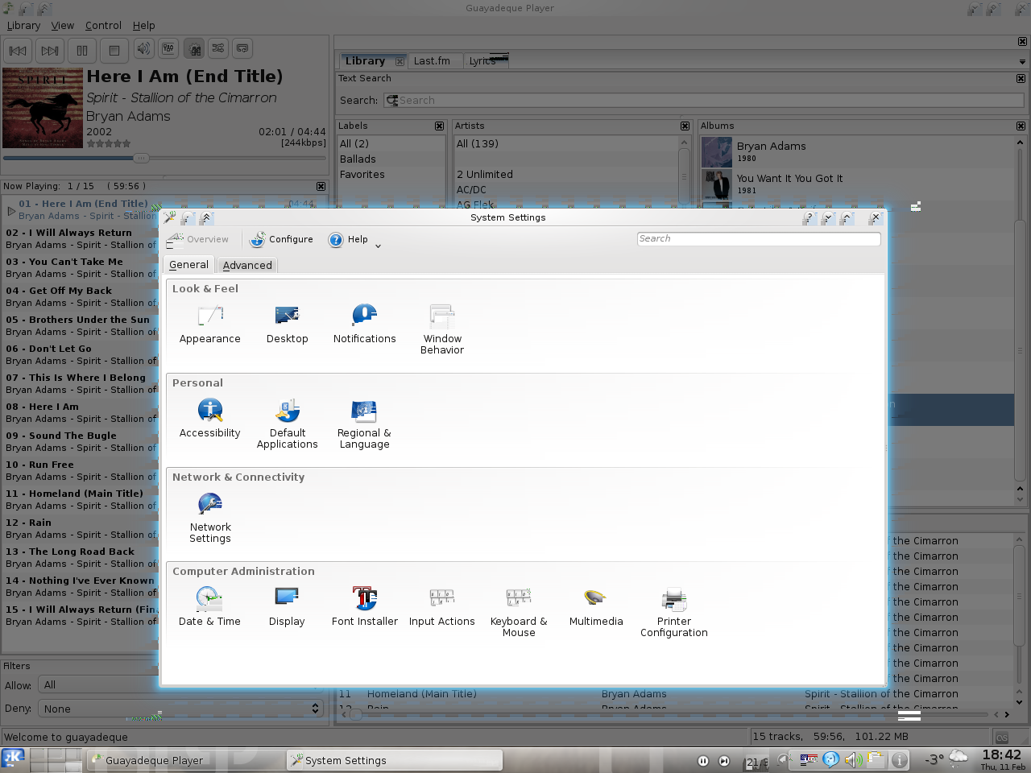Pause playback in Guayadeque player toolbar
The image size is (1031, 773).
coord(82,50)
